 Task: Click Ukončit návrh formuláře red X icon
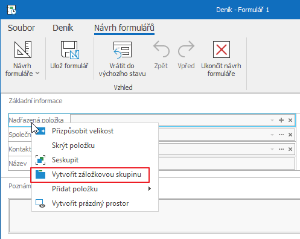pos(222,49)
